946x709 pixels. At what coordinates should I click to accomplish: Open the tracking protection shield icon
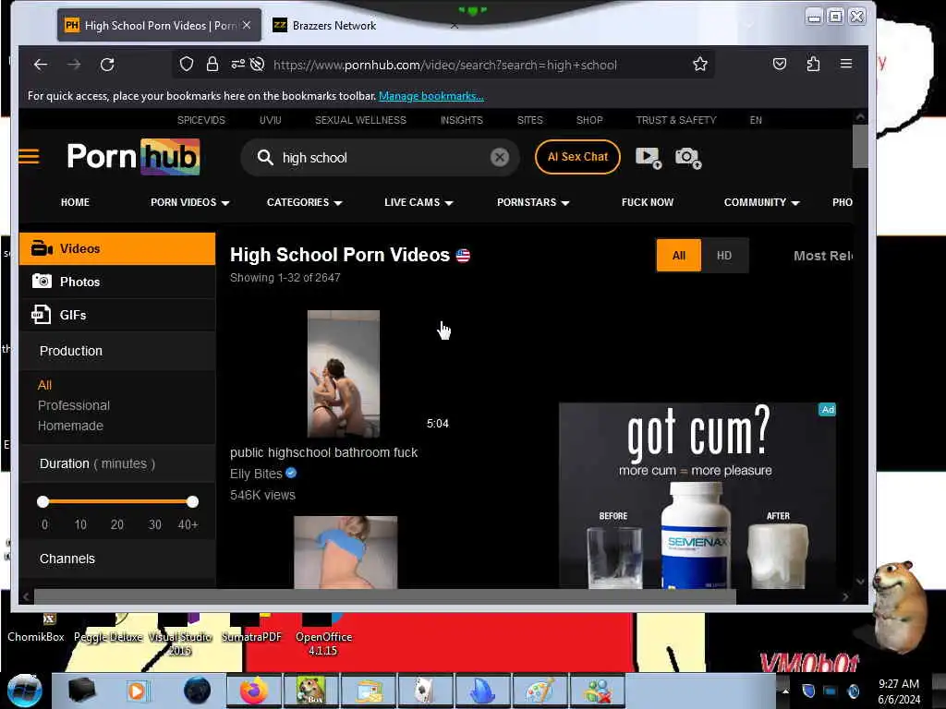[187, 64]
